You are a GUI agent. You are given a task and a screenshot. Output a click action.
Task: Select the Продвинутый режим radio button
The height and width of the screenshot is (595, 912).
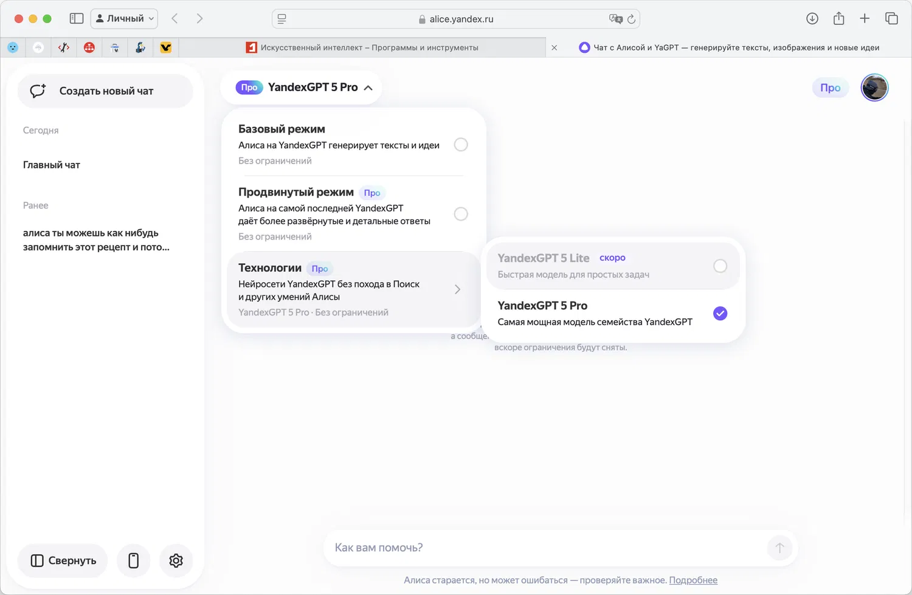(461, 214)
